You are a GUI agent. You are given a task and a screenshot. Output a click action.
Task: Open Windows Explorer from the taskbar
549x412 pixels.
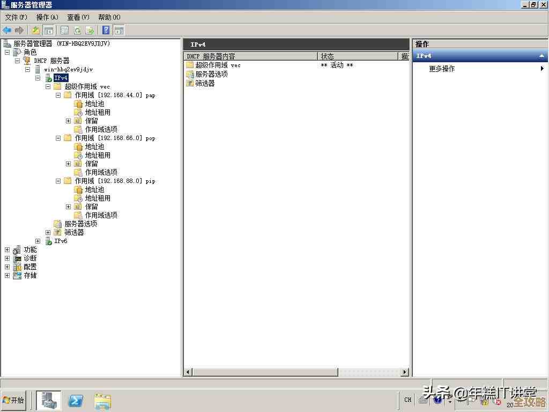click(x=102, y=400)
